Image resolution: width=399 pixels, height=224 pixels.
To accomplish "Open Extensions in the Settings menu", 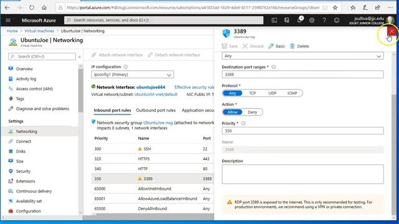I will [x=26, y=181].
